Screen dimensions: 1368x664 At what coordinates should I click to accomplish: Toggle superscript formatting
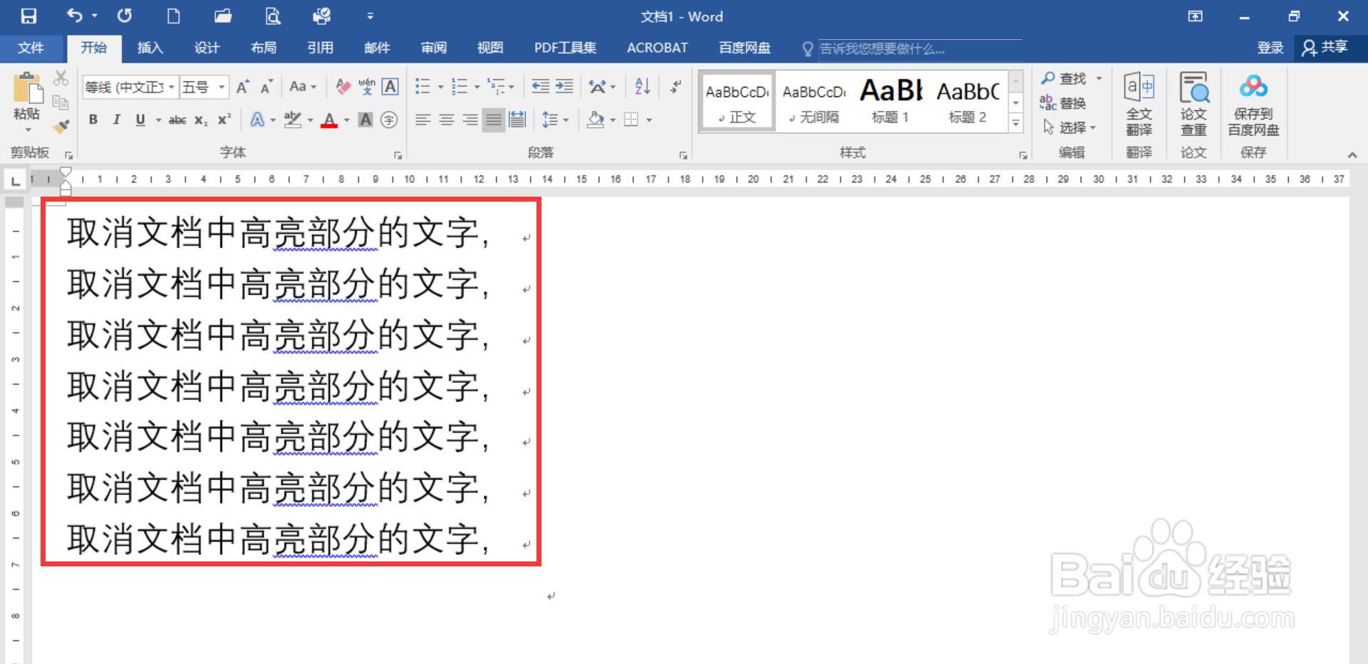coord(224,120)
